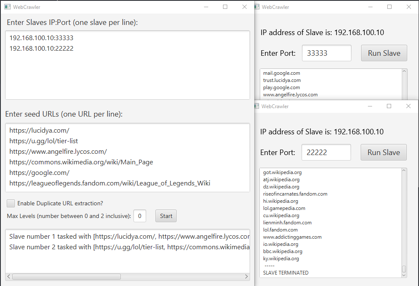Screen dimensions: 419x286
Task: Click the main WebCrawler window app icon
Action: [8, 7]
